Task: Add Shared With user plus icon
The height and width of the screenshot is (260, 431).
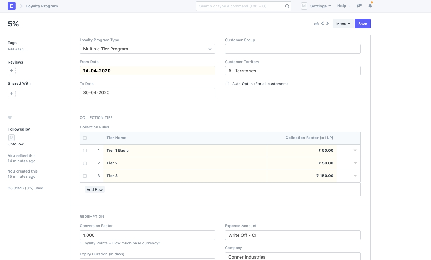Action: (12, 93)
